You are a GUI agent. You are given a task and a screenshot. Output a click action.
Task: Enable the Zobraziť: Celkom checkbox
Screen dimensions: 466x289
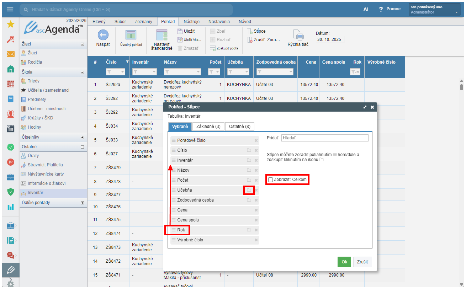(x=271, y=180)
